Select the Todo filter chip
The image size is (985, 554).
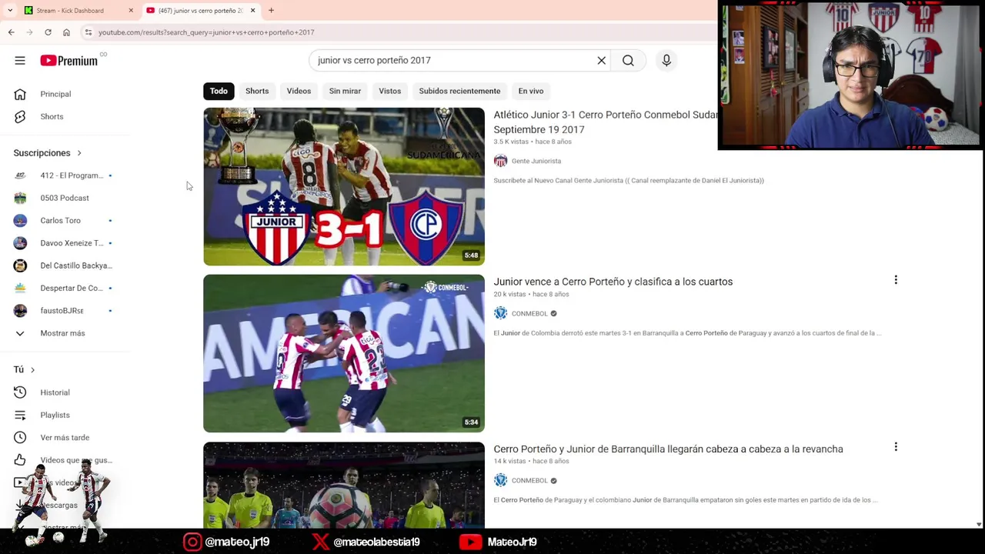[219, 91]
